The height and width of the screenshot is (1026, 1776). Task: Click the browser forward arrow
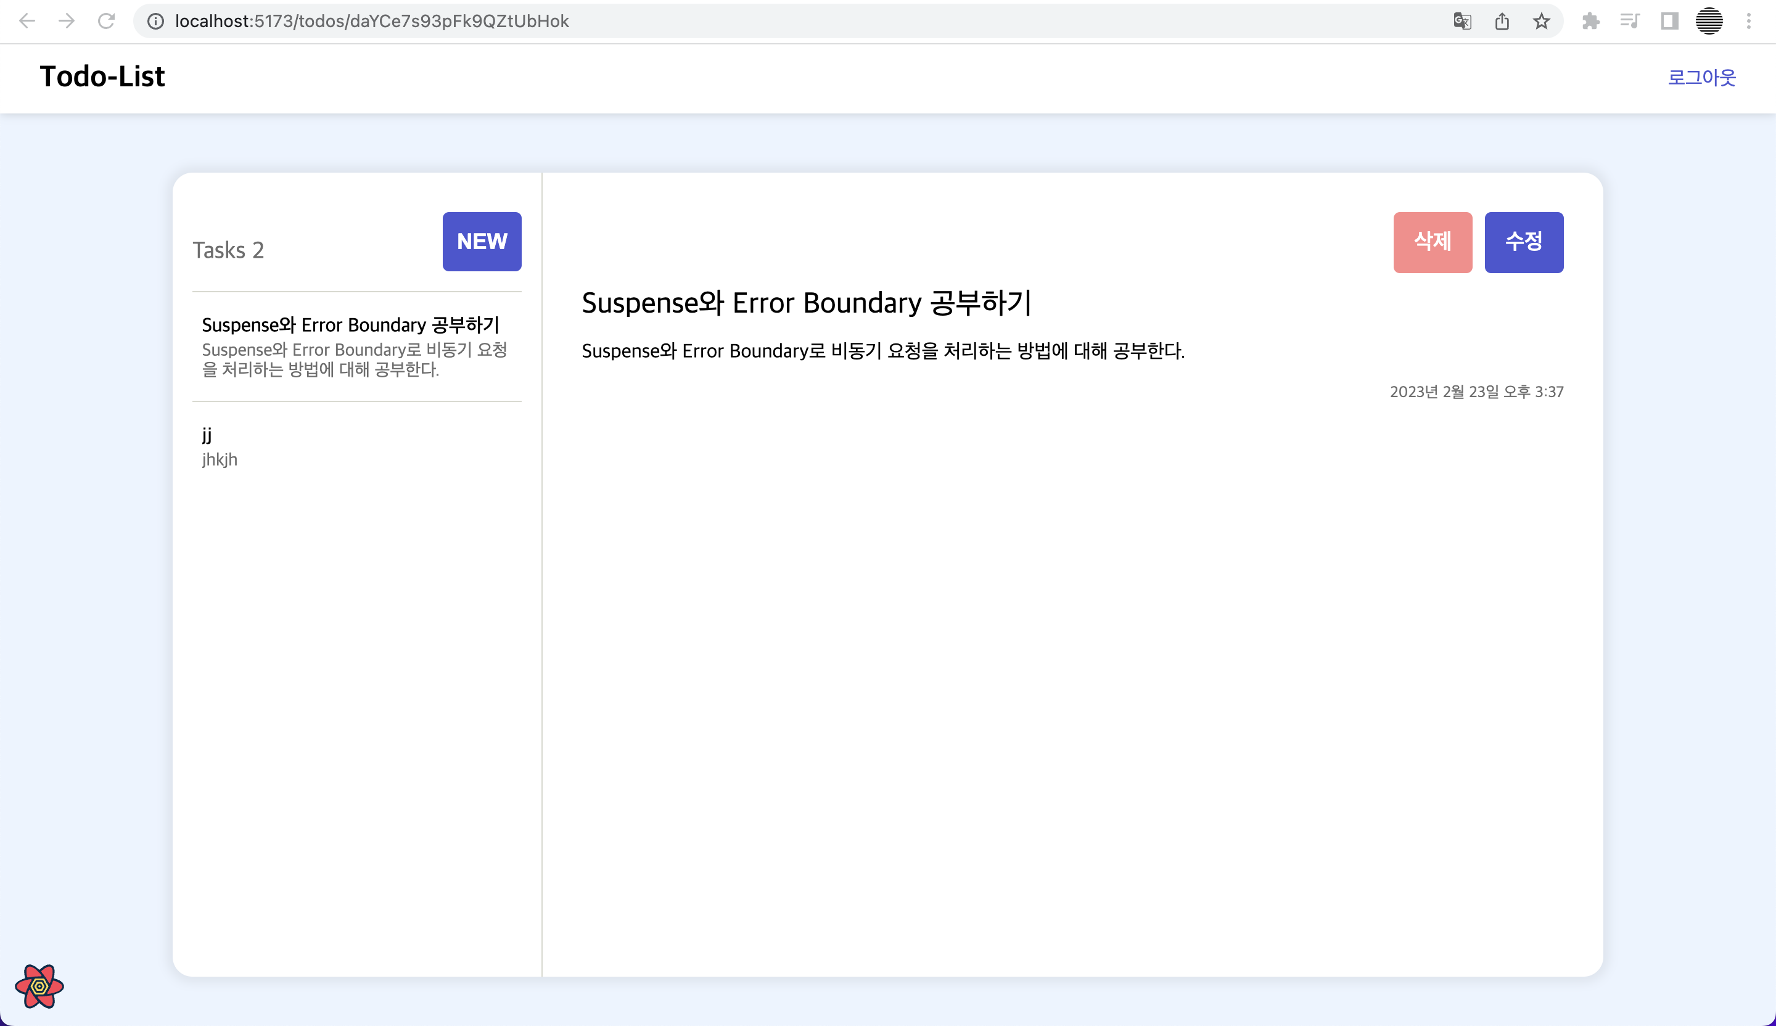pos(66,21)
